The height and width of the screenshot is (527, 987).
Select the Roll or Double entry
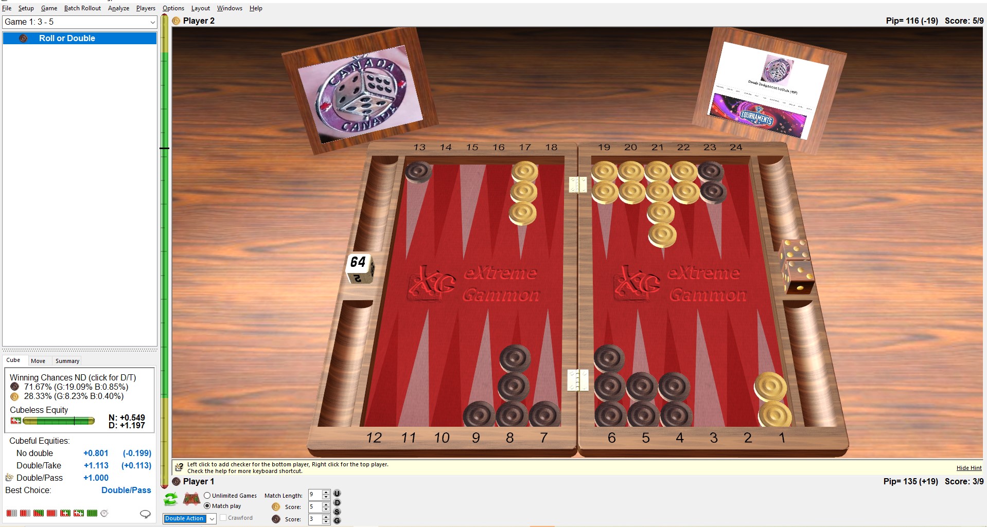pyautogui.click(x=67, y=39)
